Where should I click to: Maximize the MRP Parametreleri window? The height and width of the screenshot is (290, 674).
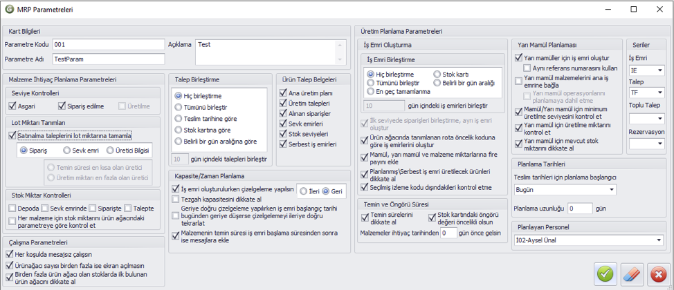(634, 9)
